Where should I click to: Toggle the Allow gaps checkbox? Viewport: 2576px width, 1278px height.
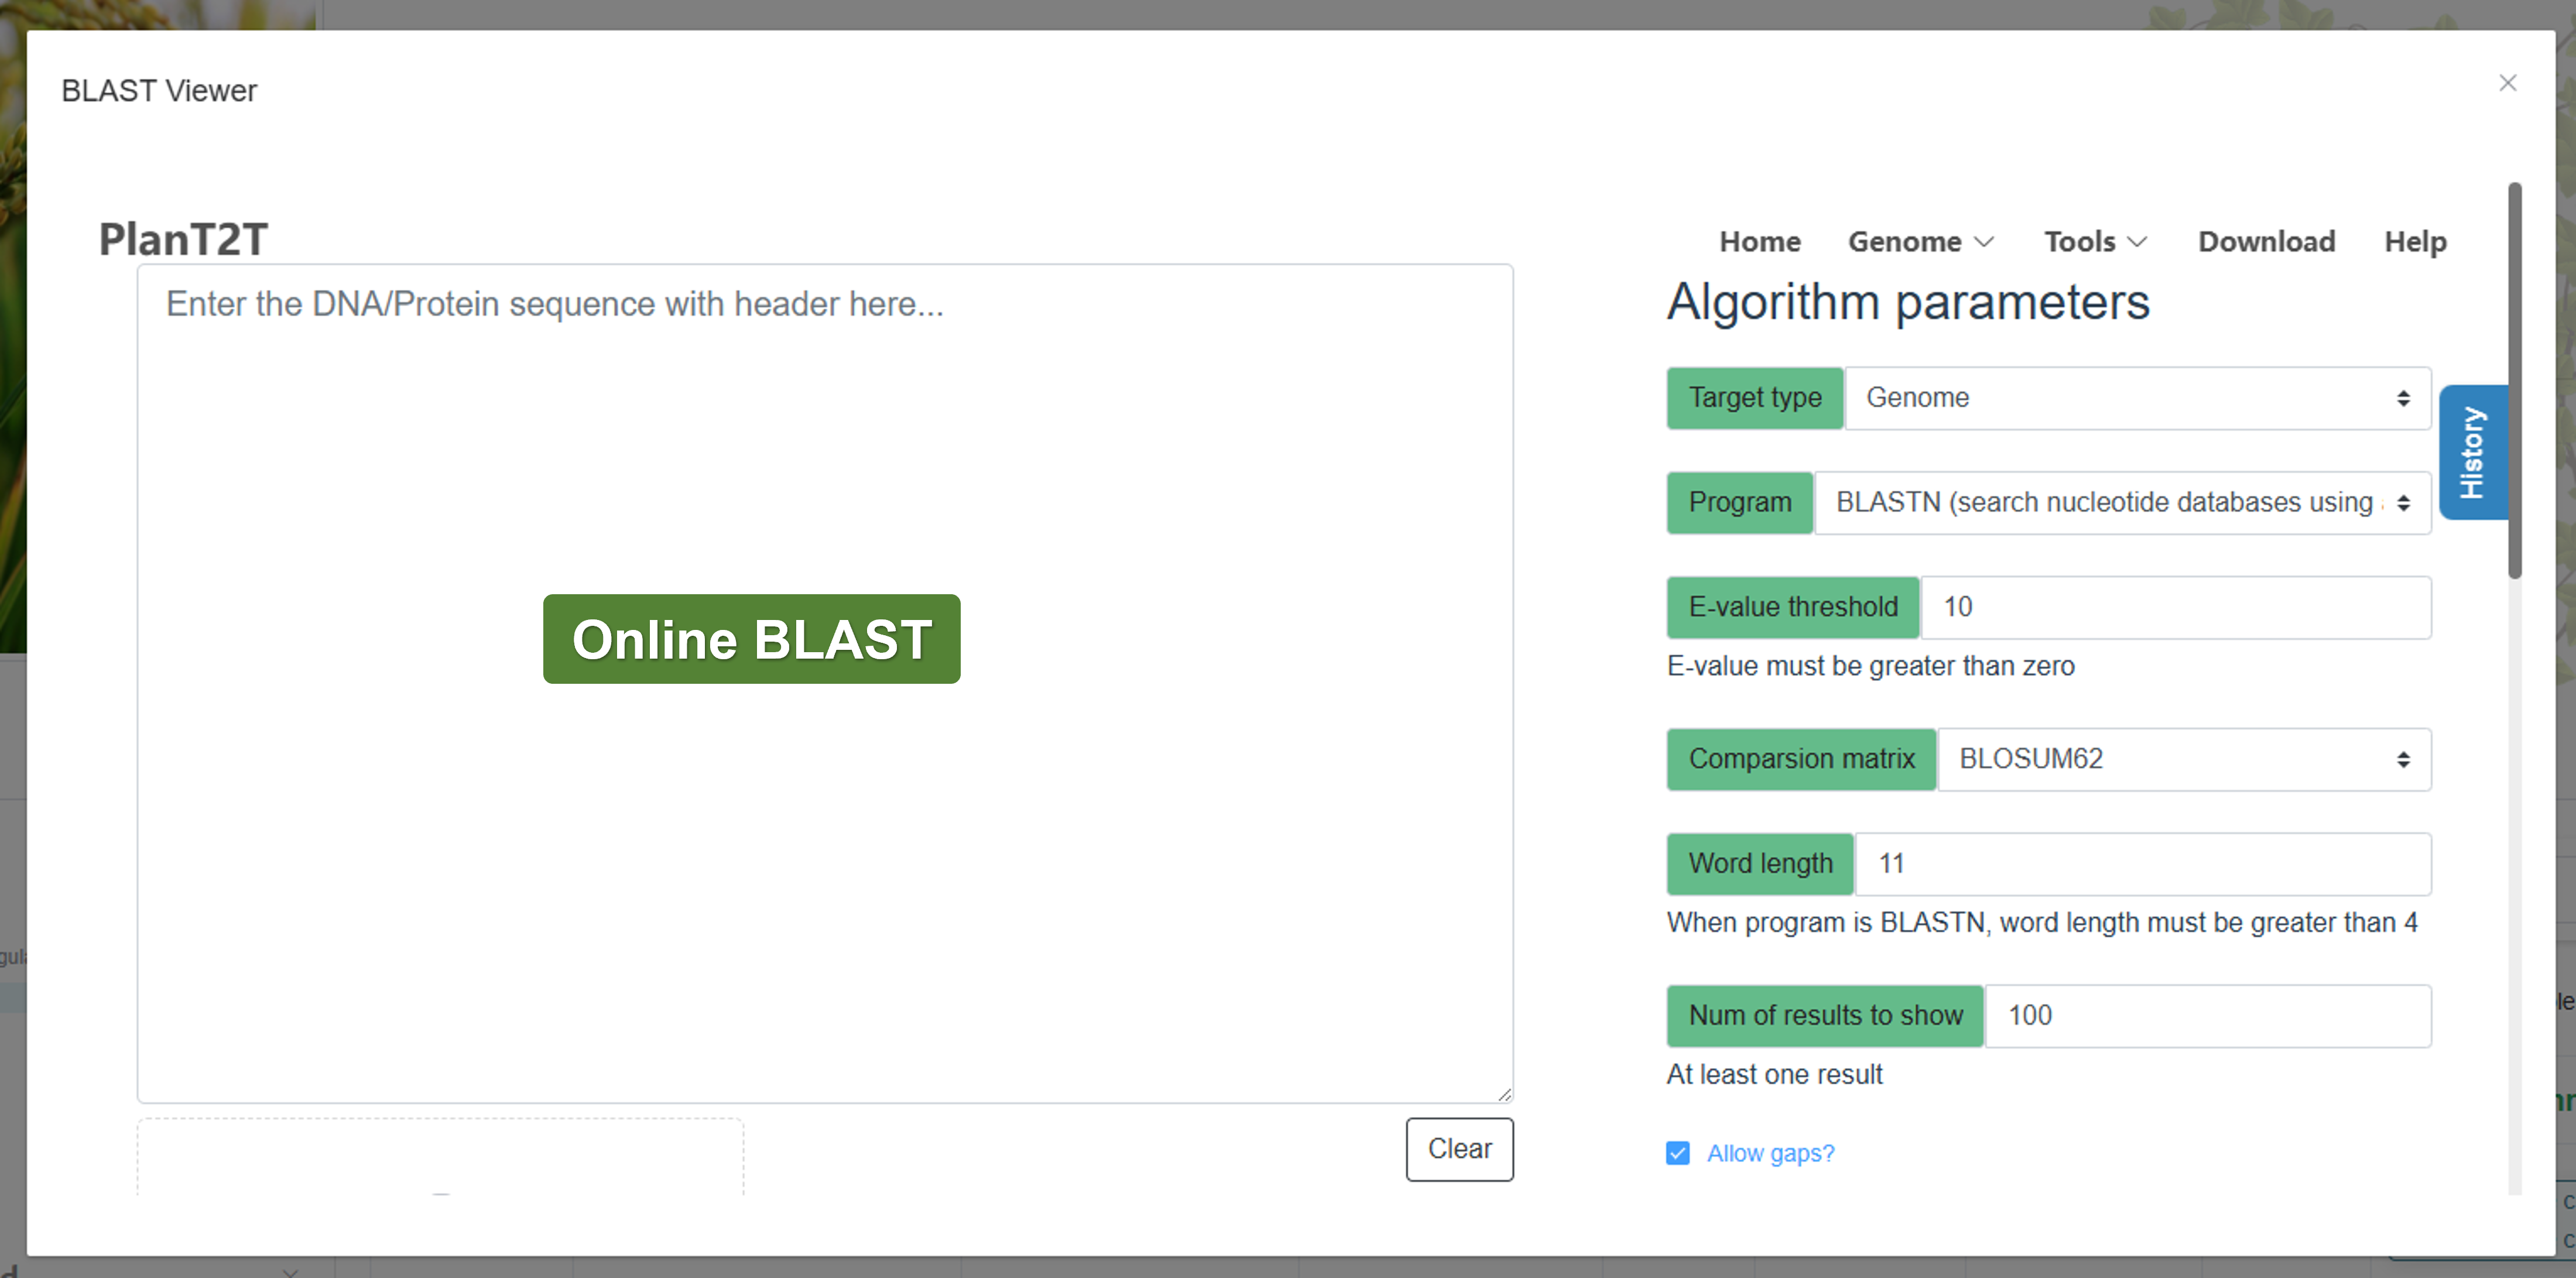tap(1678, 1154)
